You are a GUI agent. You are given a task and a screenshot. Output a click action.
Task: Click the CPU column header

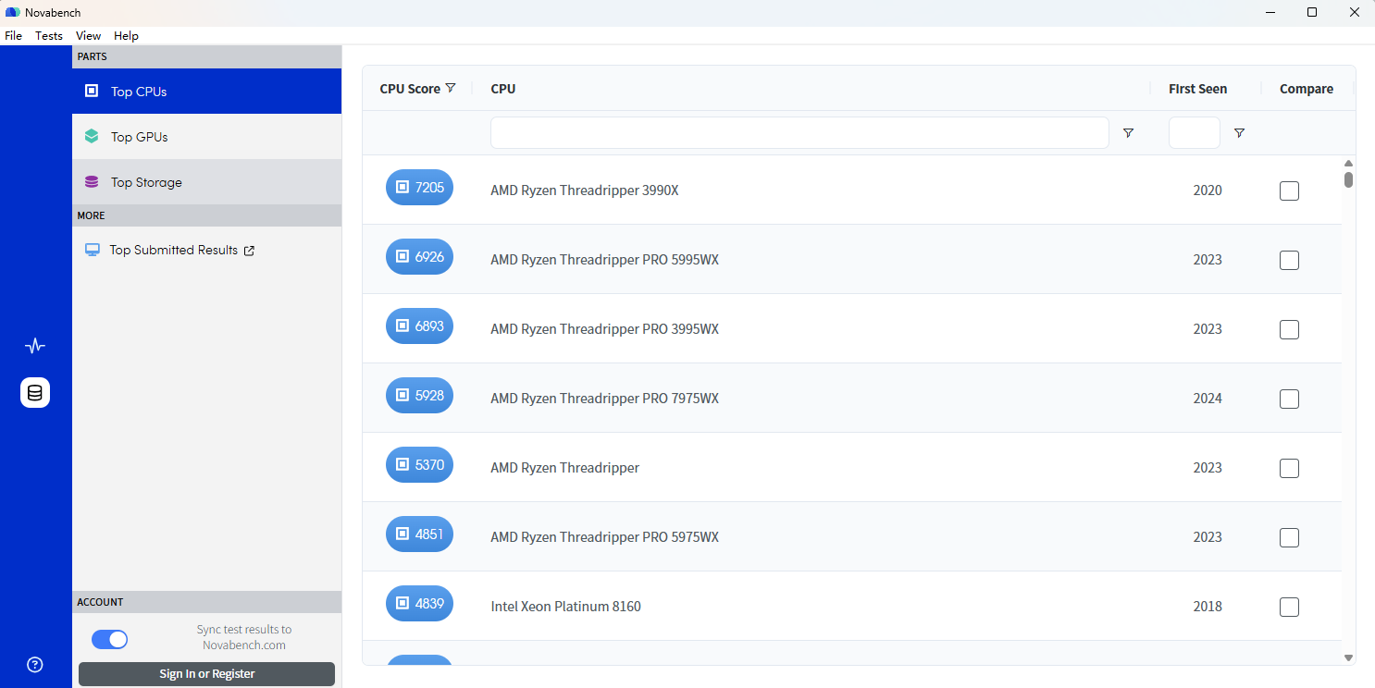coord(503,89)
